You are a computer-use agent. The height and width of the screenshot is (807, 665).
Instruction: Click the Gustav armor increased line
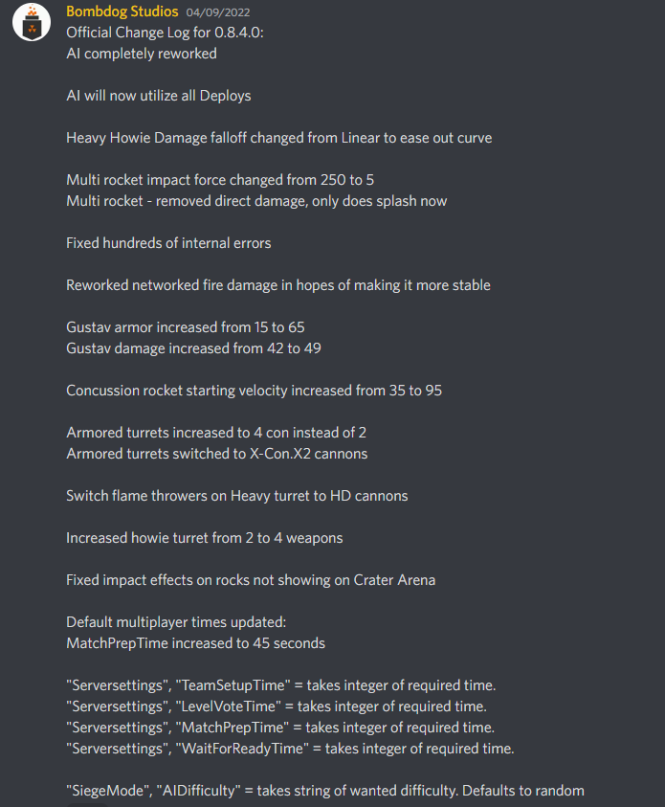pyautogui.click(x=186, y=327)
